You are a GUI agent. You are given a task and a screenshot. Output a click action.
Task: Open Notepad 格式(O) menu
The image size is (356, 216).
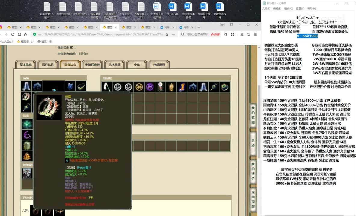coord(289,8)
